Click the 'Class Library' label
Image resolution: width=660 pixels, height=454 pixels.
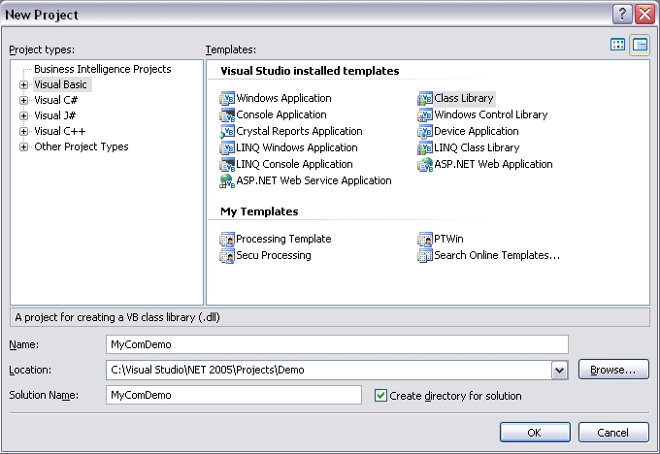(x=464, y=98)
